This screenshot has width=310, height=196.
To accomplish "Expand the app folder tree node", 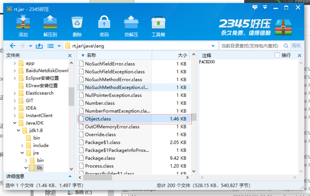I will [15, 63].
